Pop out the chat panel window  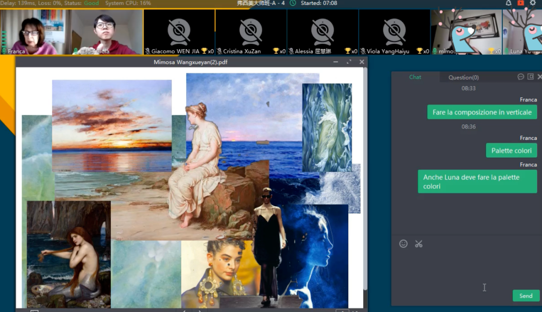click(530, 77)
